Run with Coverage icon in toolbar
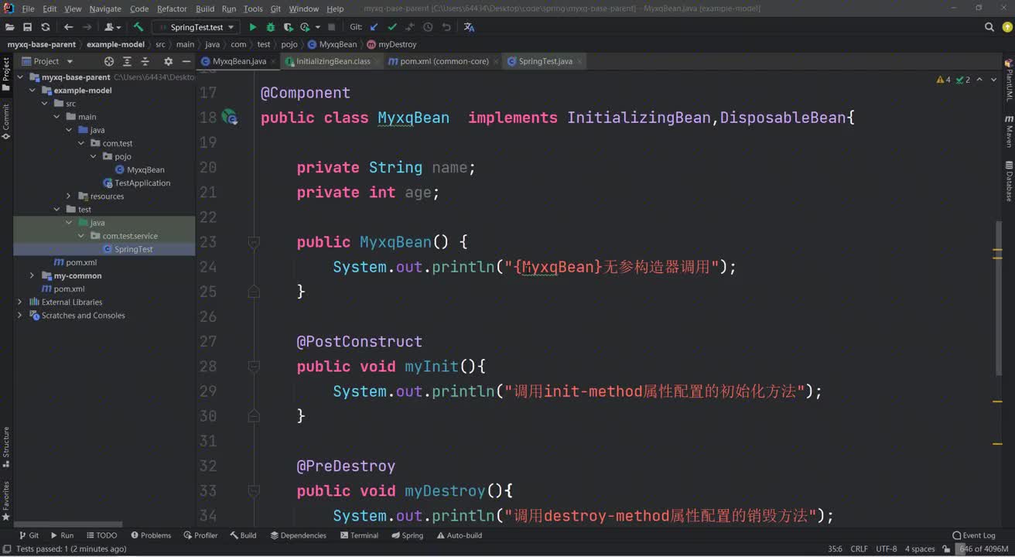Screen dimensions: 1015x557 click(288, 27)
